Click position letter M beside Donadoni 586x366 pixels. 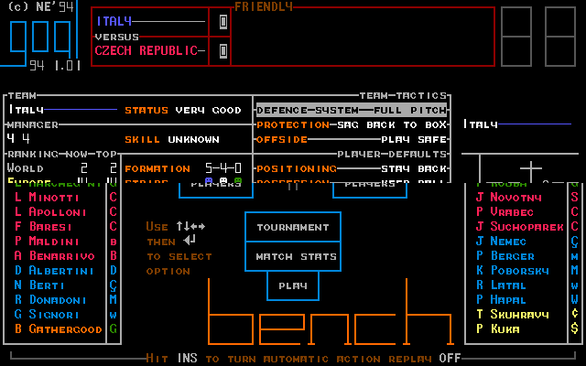tap(114, 299)
